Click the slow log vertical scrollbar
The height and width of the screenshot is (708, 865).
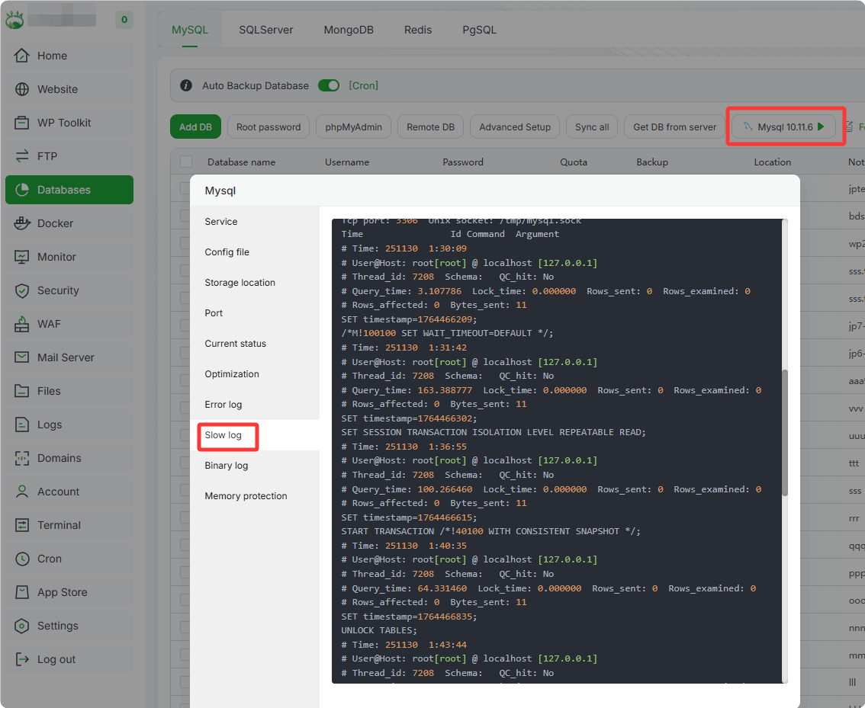click(785, 433)
